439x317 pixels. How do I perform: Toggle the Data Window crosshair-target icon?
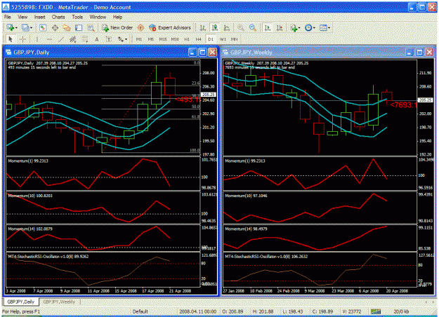pyautogui.click(x=55, y=27)
